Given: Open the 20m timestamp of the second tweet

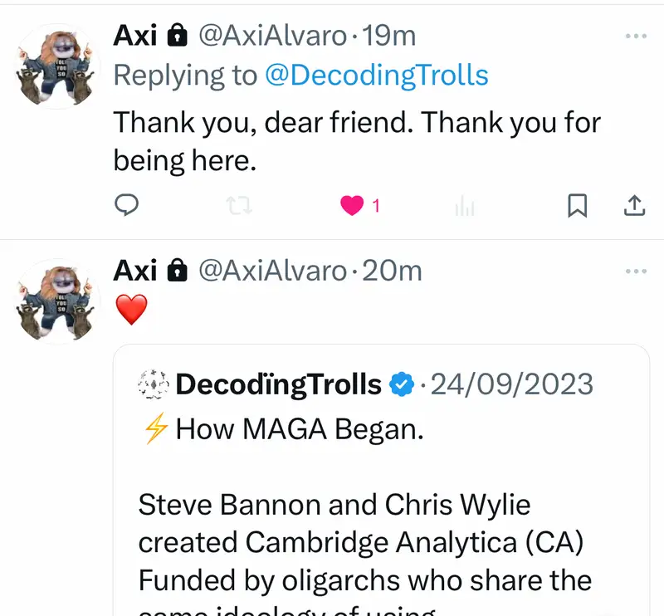Looking at the screenshot, I should 392,271.
